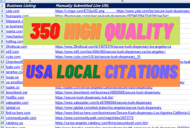Image resolution: width=190 pixels, height=128 pixels.
Task: Select row 20 via its row header
Action: click(x=2, y=103)
